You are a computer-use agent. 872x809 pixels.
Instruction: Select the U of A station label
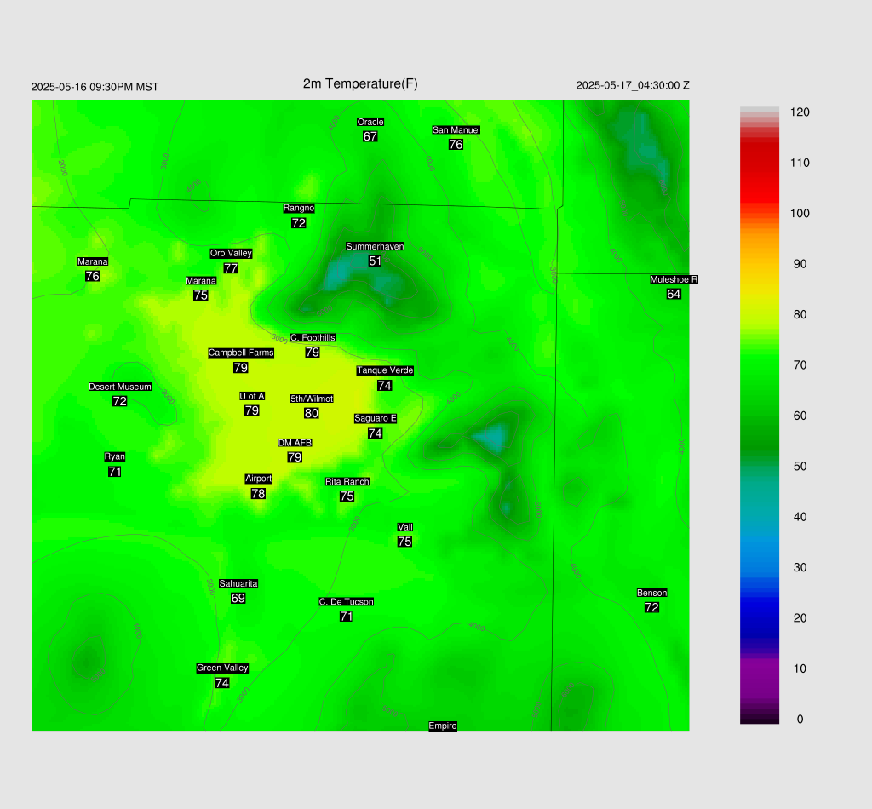click(x=252, y=396)
